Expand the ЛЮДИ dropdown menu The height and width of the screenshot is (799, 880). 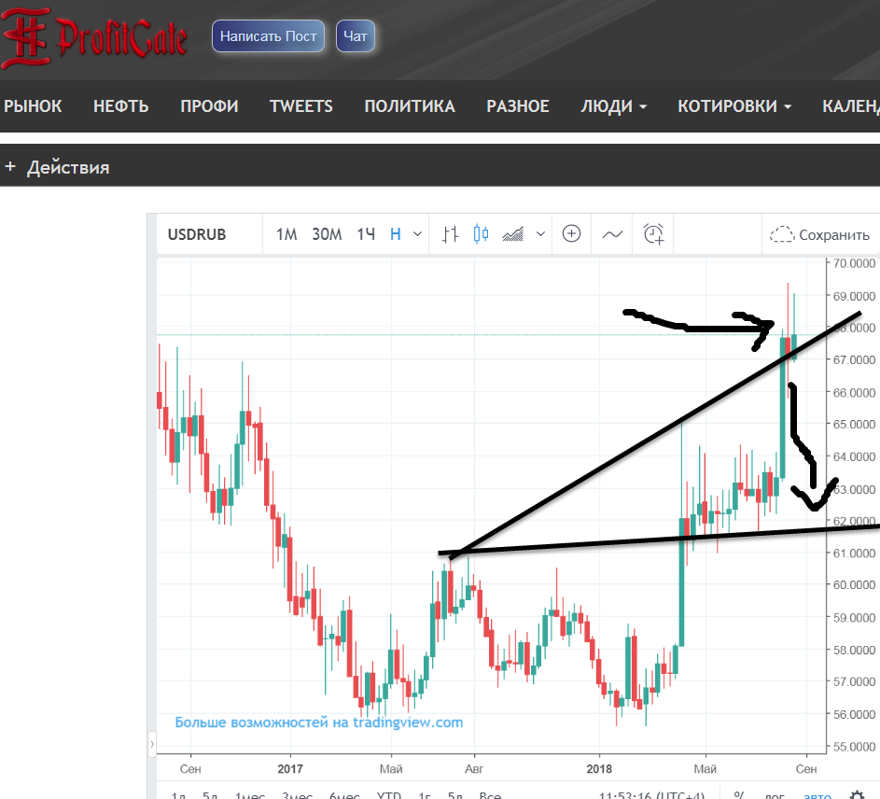coord(613,106)
